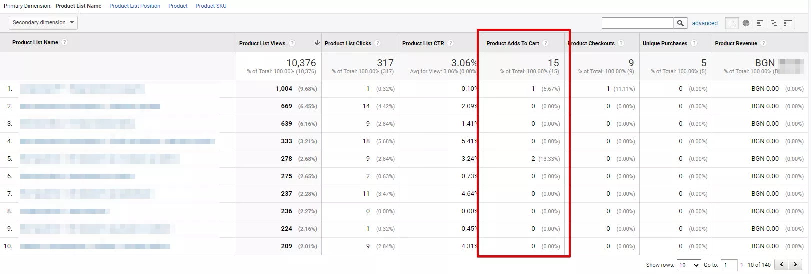
Task: Switch to the Percentage pie chart view
Action: (746, 23)
